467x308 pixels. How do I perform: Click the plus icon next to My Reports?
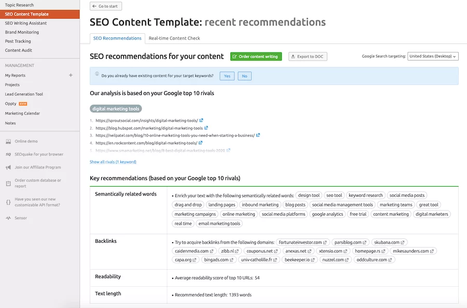(71, 75)
